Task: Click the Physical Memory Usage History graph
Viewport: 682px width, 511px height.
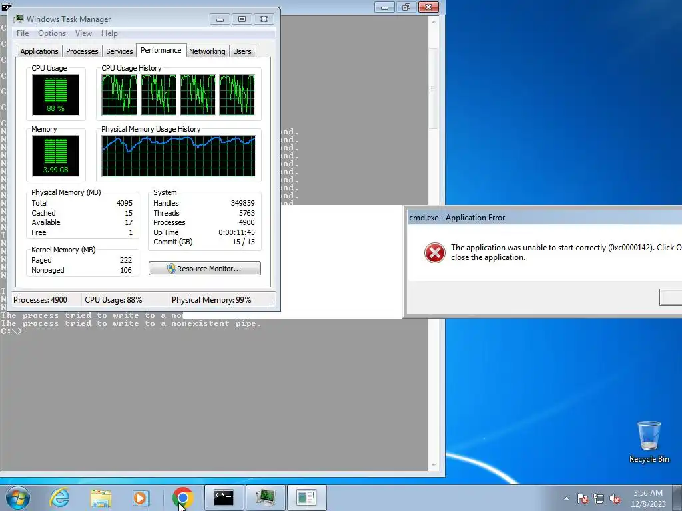Action: click(x=178, y=156)
